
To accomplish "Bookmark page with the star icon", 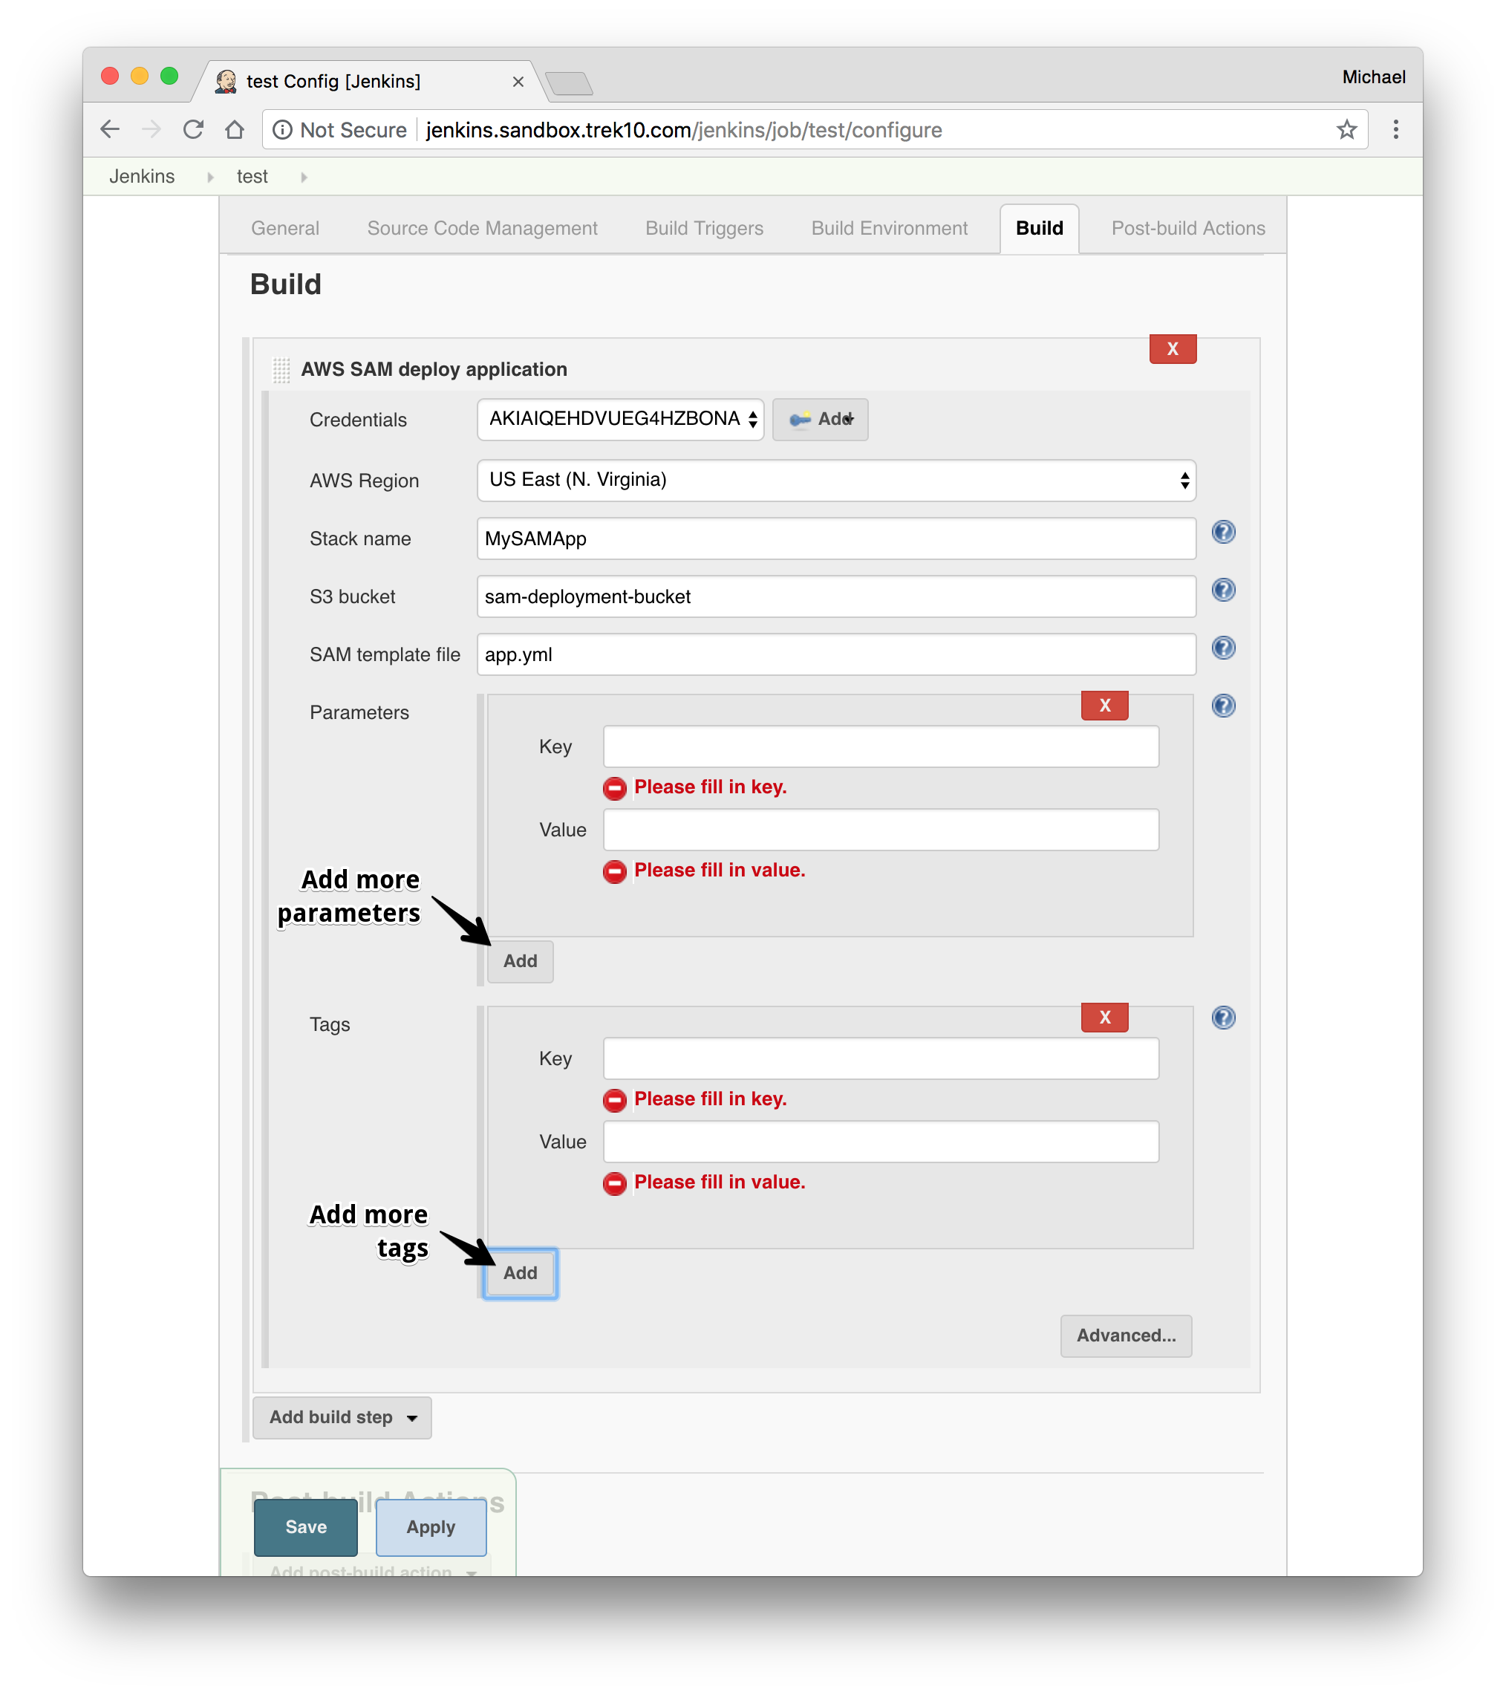I will click(x=1346, y=130).
